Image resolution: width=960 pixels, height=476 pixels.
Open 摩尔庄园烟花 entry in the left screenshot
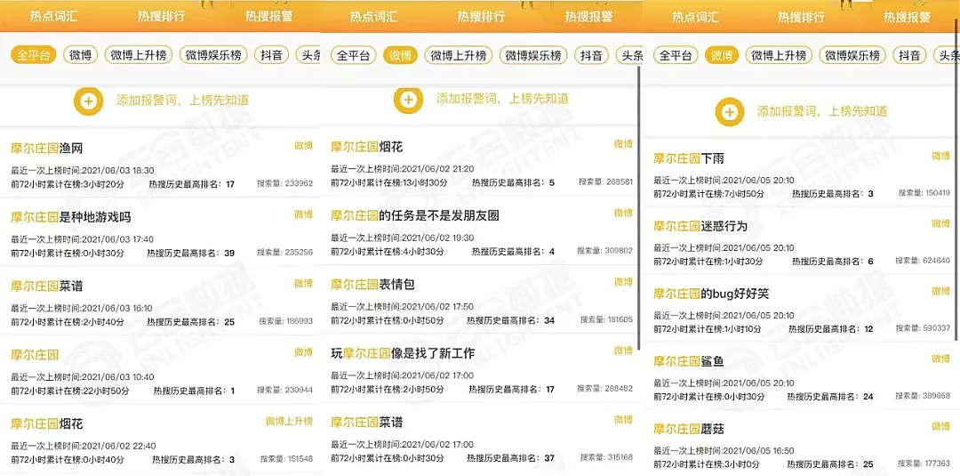[160, 439]
